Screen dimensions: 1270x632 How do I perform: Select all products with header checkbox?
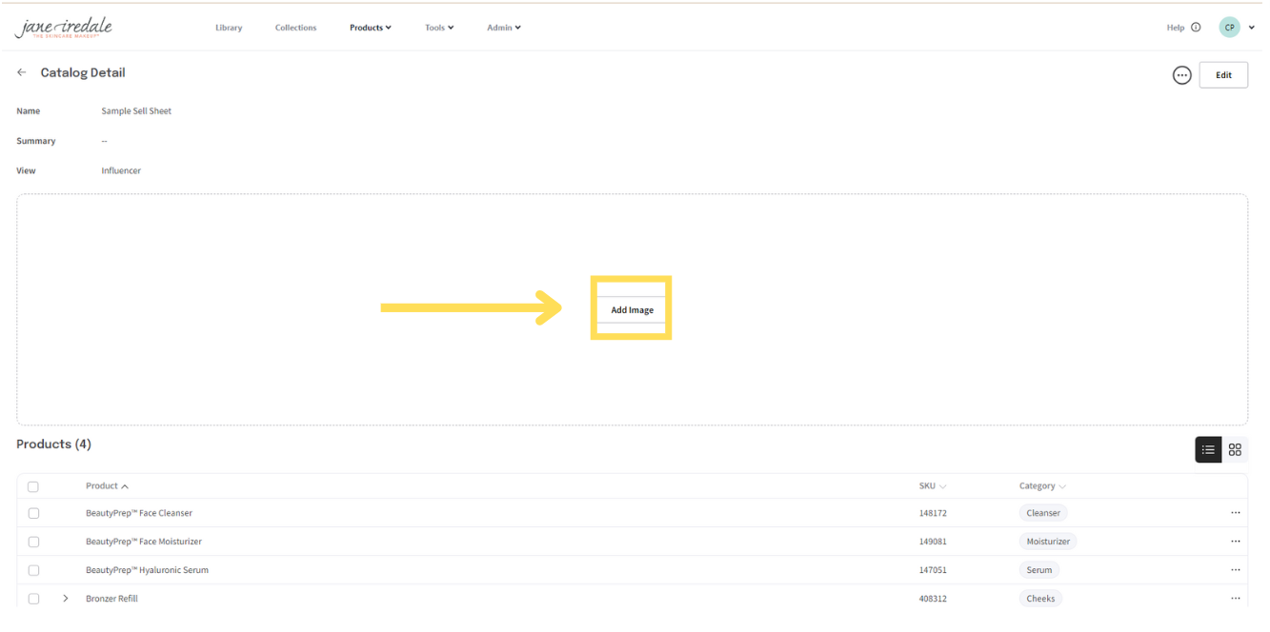point(33,486)
